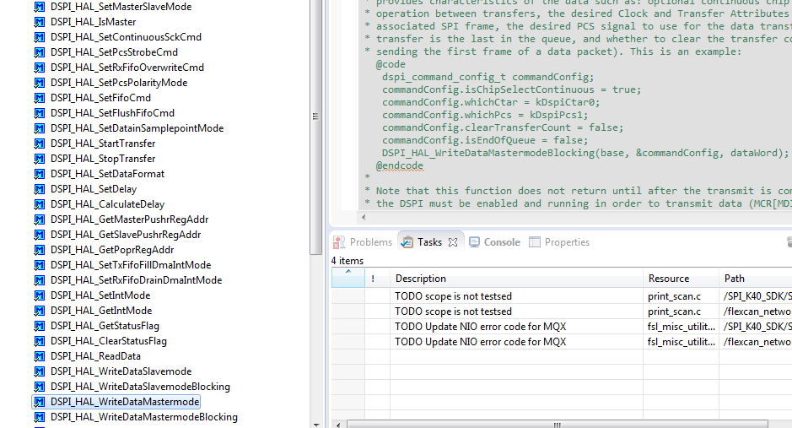
Task: Click the Properties view icon
Action: (x=535, y=242)
